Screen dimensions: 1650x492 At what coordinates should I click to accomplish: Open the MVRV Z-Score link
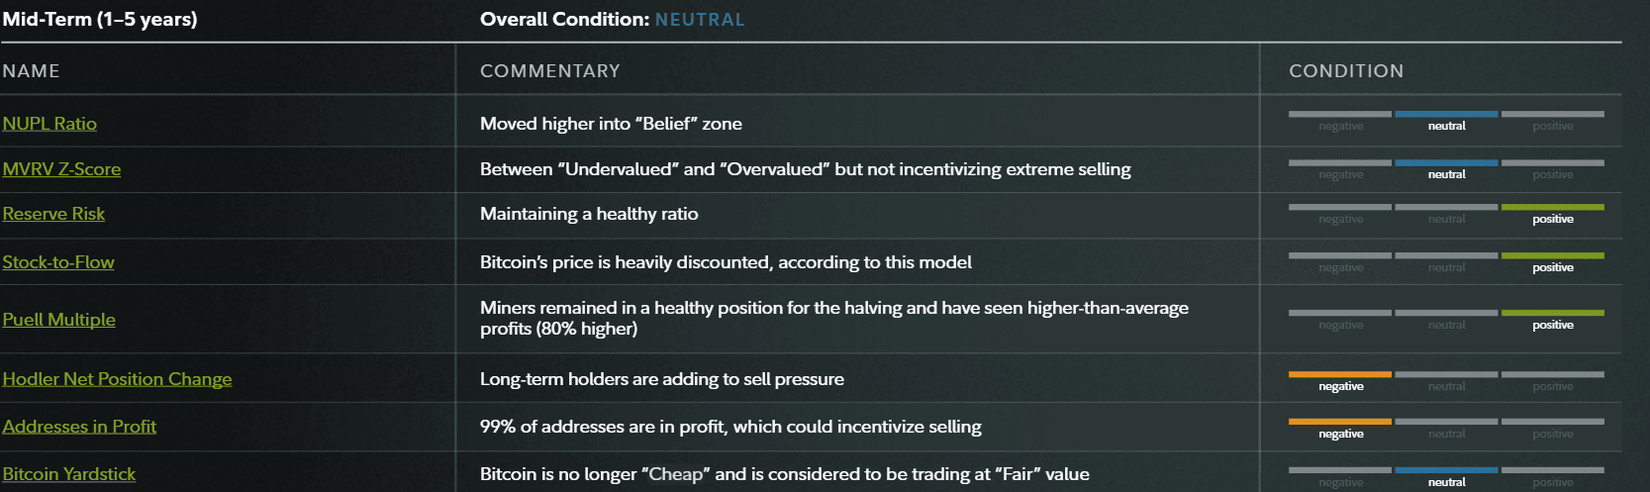point(61,169)
